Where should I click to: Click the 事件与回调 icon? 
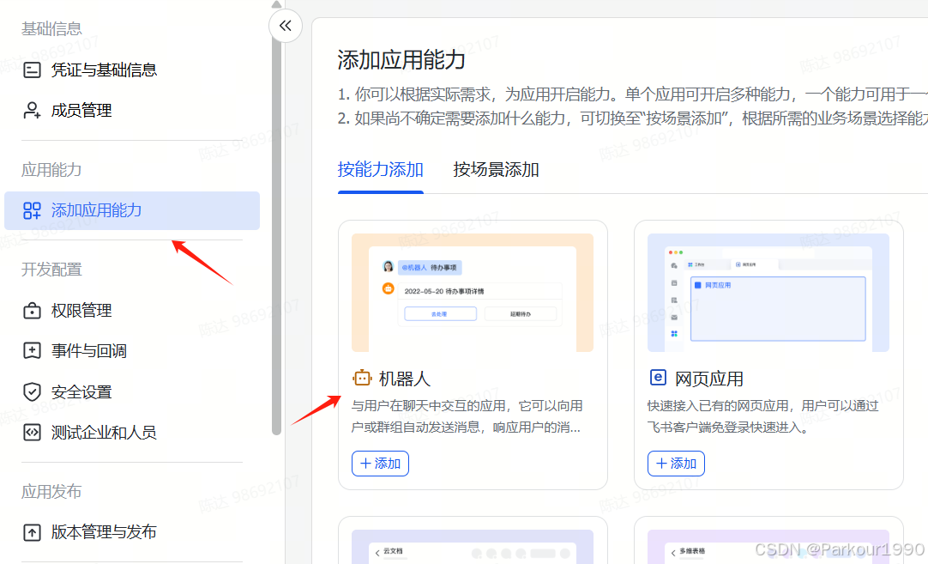32,351
